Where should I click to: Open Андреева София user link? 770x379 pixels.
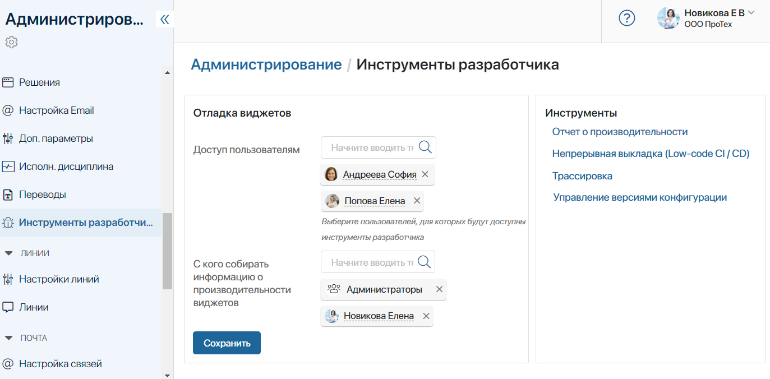pos(380,174)
